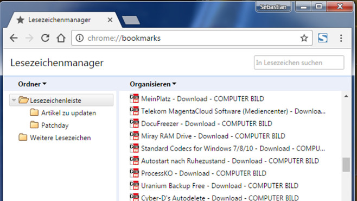Click the forward navigation arrow
Screen dimensions: 357x201
29,38
